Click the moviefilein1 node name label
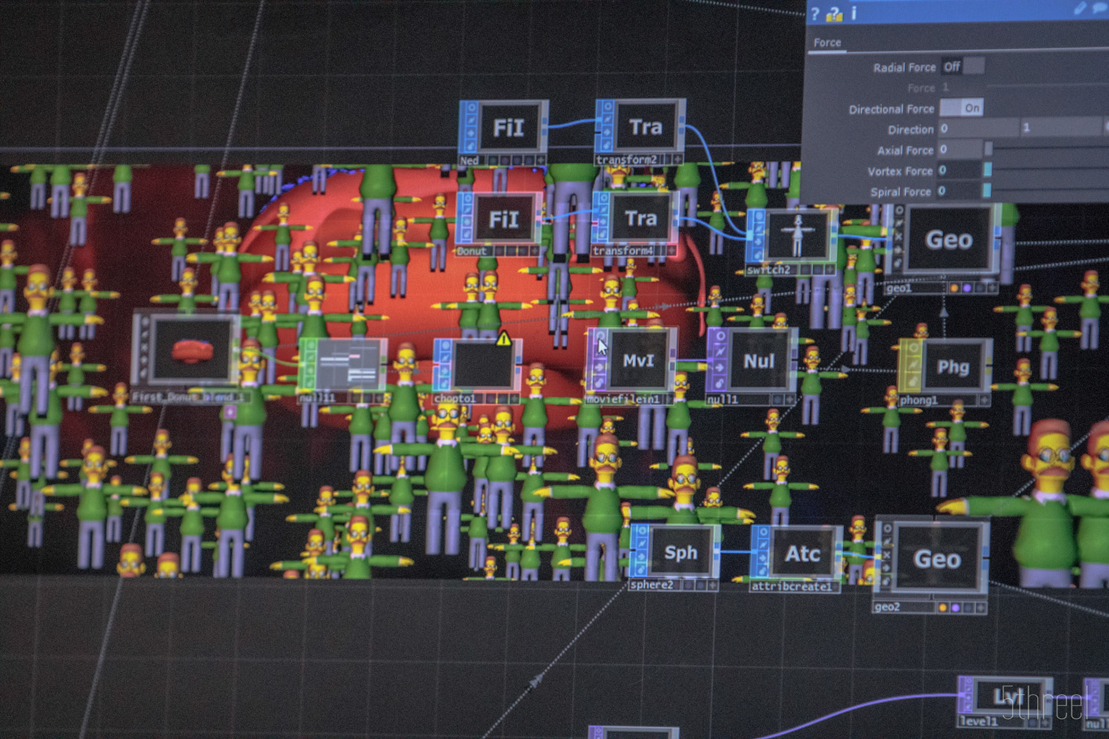This screenshot has width=1109, height=739. pyautogui.click(x=622, y=400)
